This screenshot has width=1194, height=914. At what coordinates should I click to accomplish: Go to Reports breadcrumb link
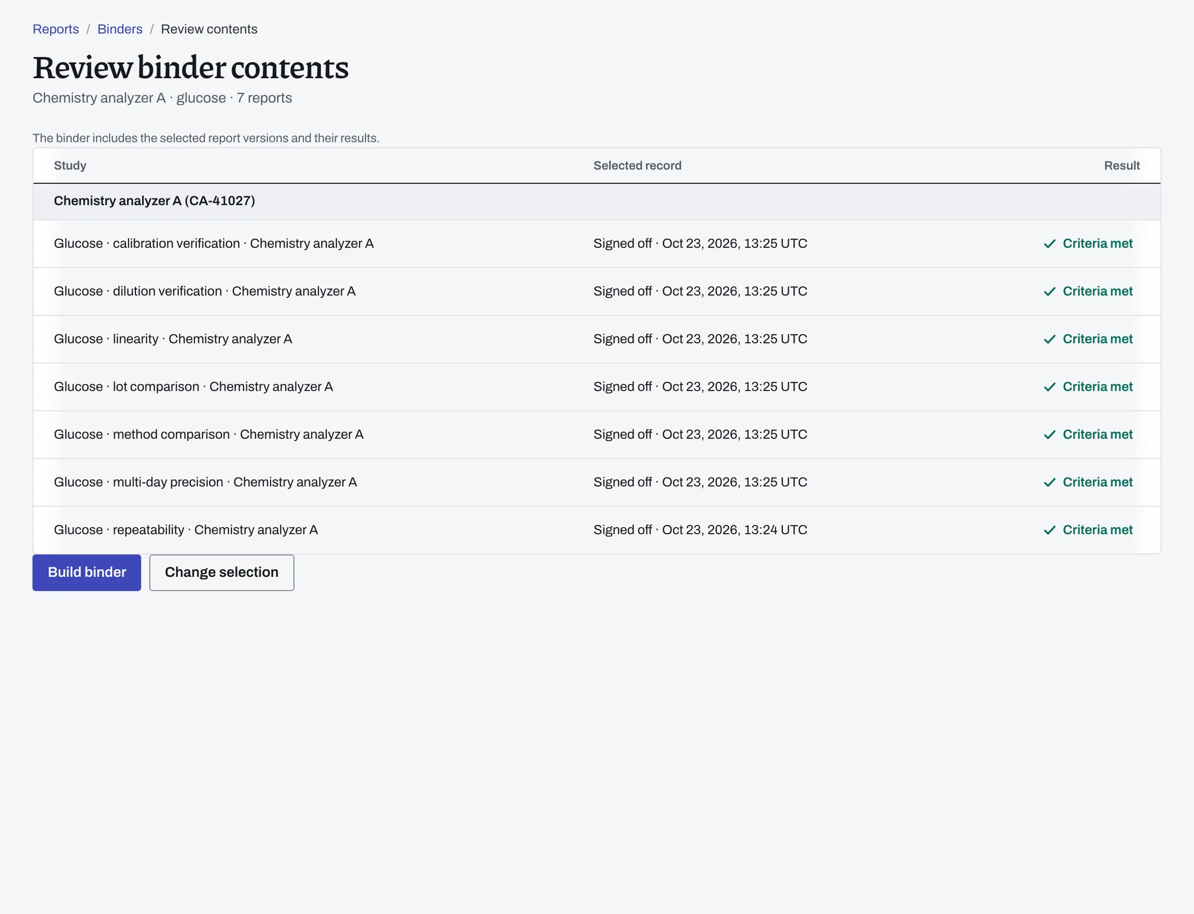pyautogui.click(x=56, y=29)
